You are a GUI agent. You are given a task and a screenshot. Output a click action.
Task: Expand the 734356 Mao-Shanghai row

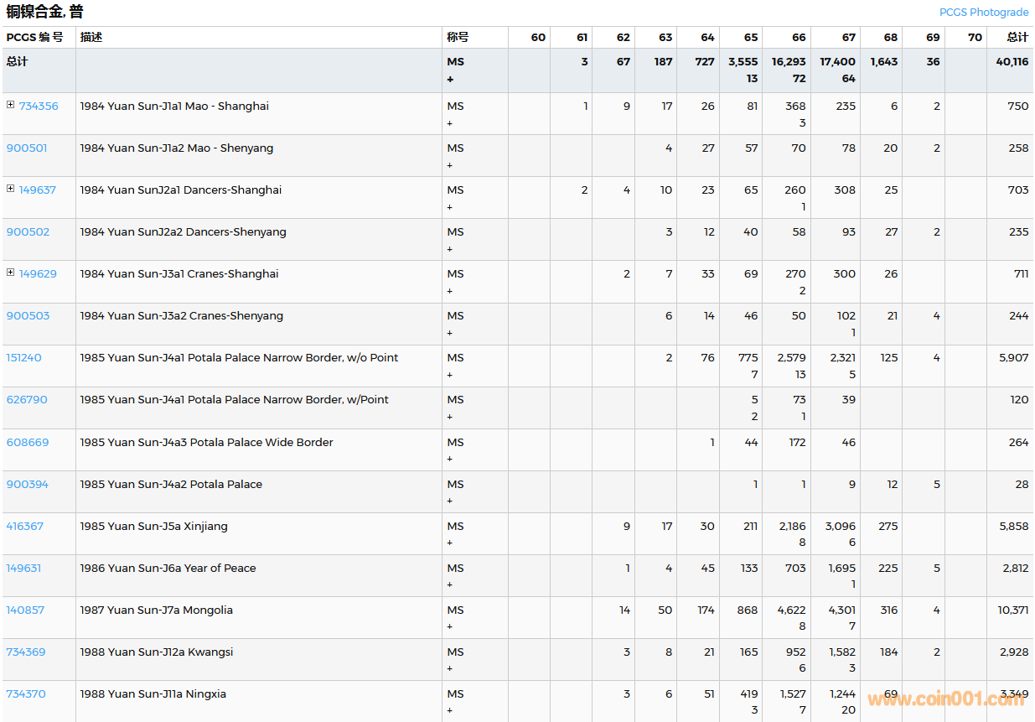(10, 105)
